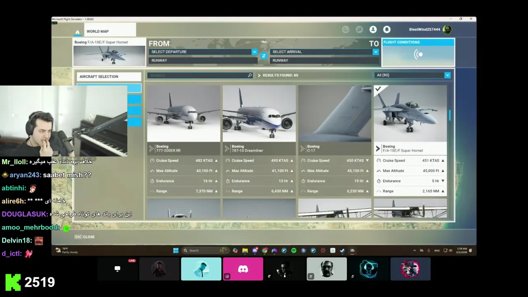Click the aircraft list scrollbar handle
Image resolution: width=528 pixels, height=297 pixels.
[x=450, y=115]
